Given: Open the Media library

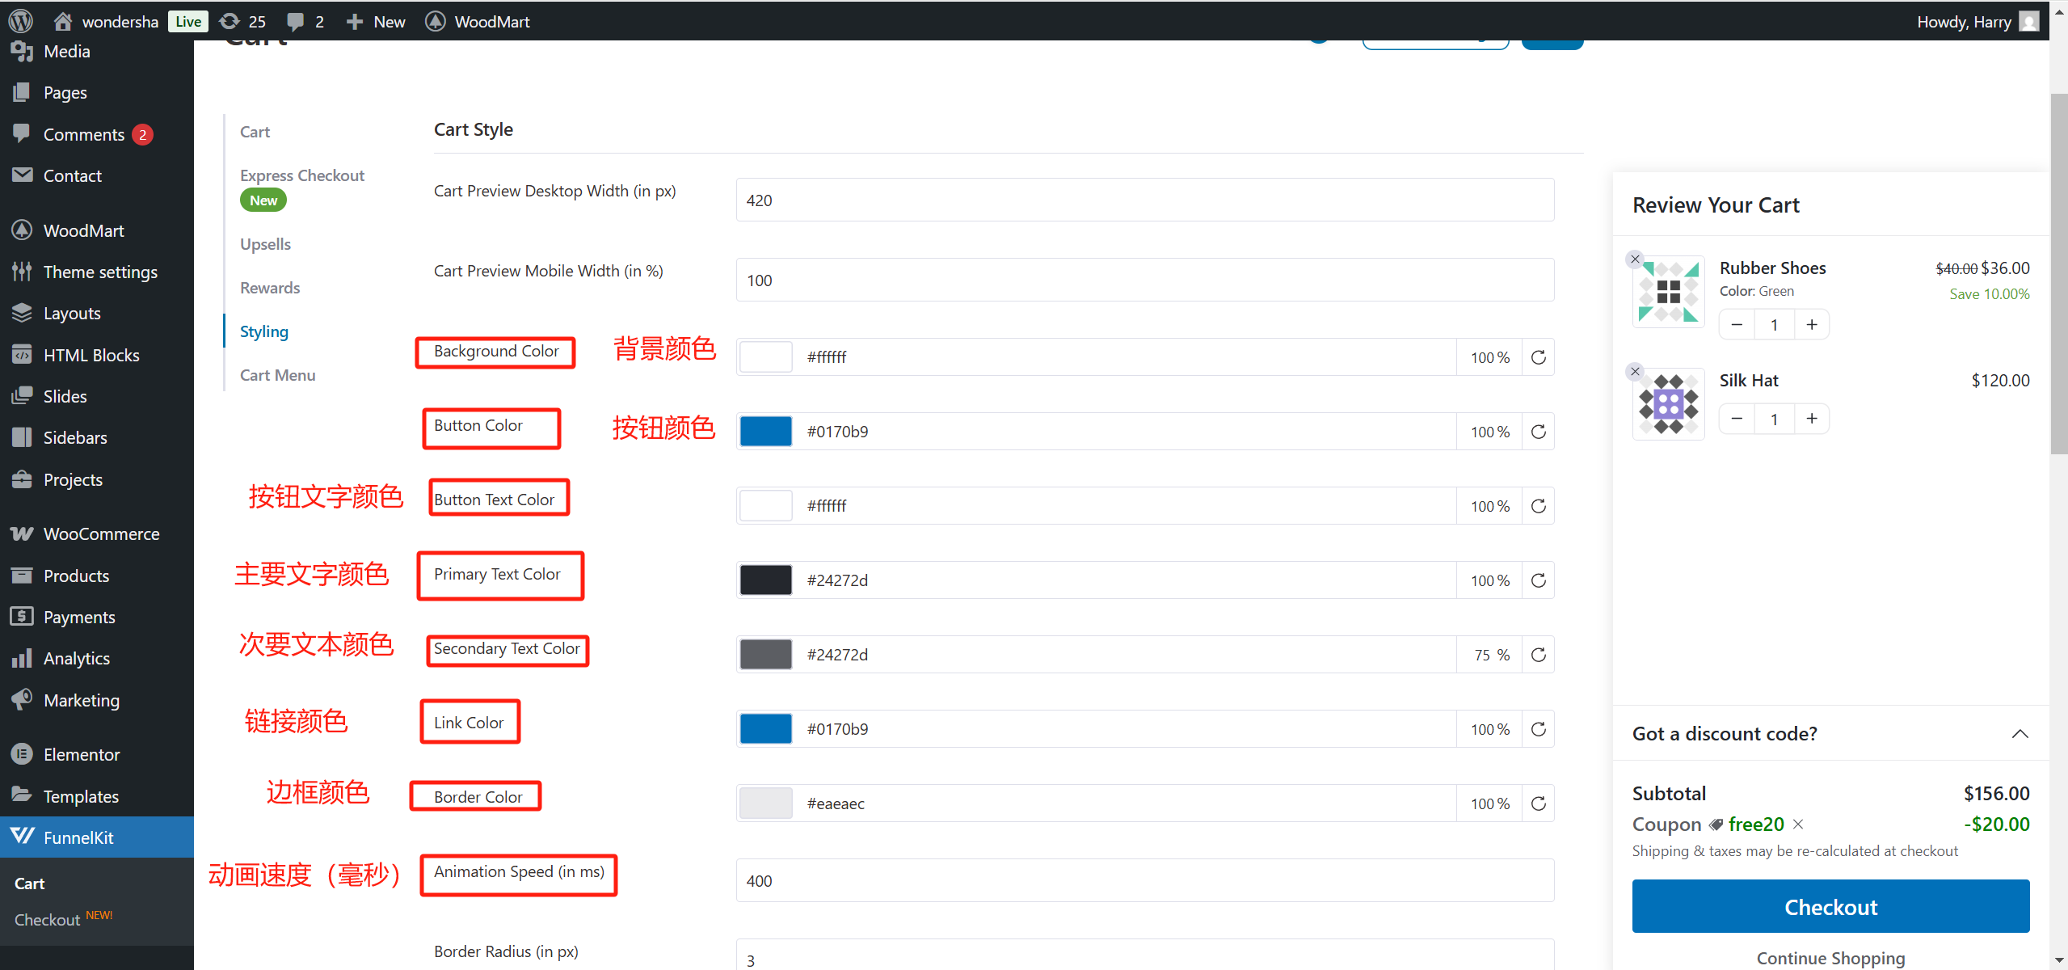Looking at the screenshot, I should [x=66, y=51].
